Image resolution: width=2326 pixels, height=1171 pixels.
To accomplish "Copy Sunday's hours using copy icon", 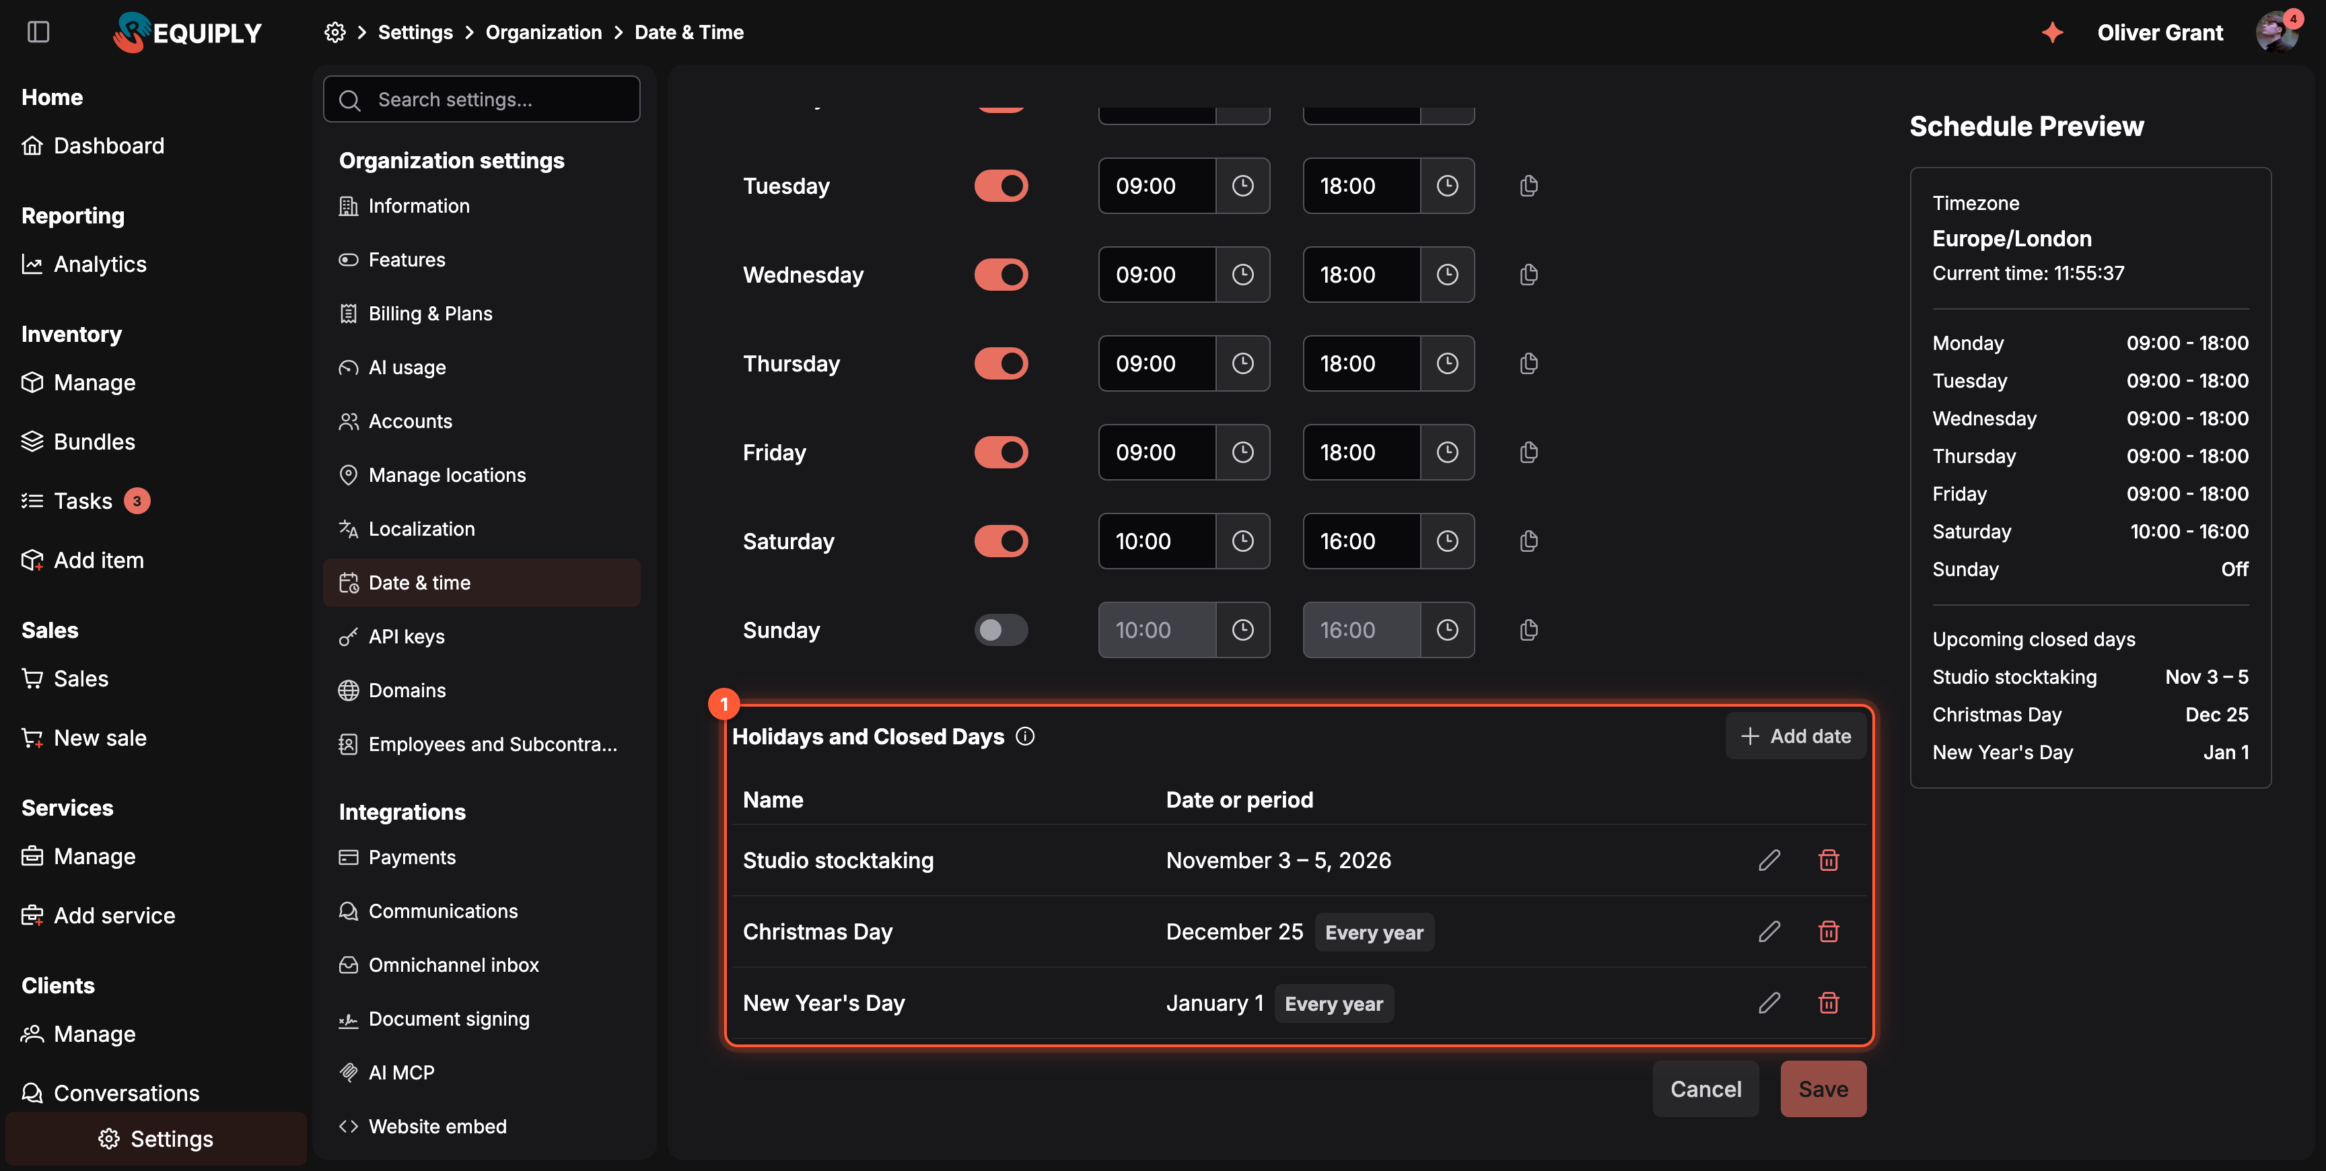I will coord(1528,630).
